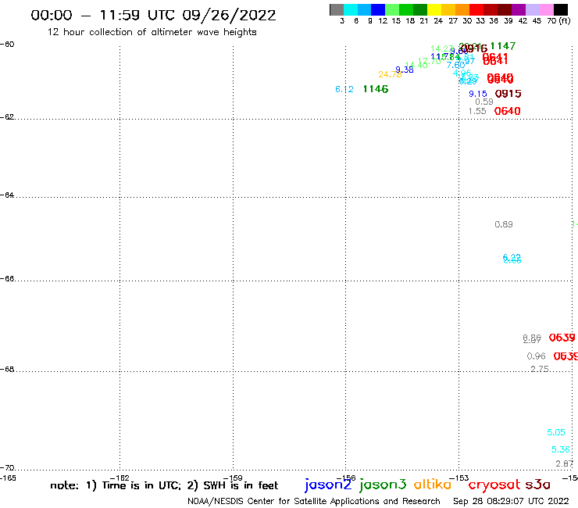Viewport: 578px width, 508px height.
Task: Click the NOAA/NESDIS credit line
Action: tap(314, 501)
